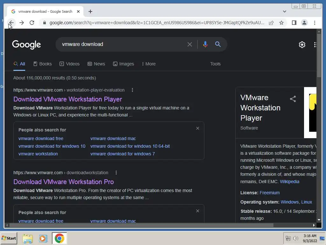Search for vmware download mac in first box

[x=113, y=138]
